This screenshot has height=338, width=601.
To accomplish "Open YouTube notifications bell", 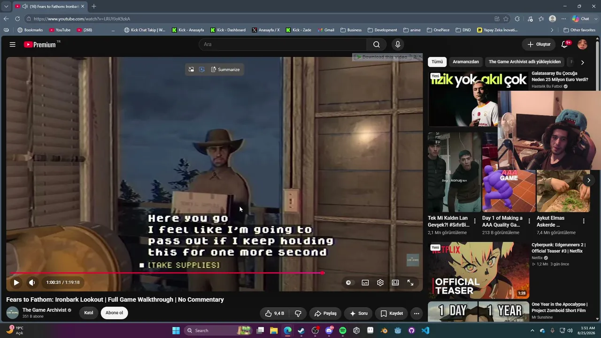I will coord(565,45).
